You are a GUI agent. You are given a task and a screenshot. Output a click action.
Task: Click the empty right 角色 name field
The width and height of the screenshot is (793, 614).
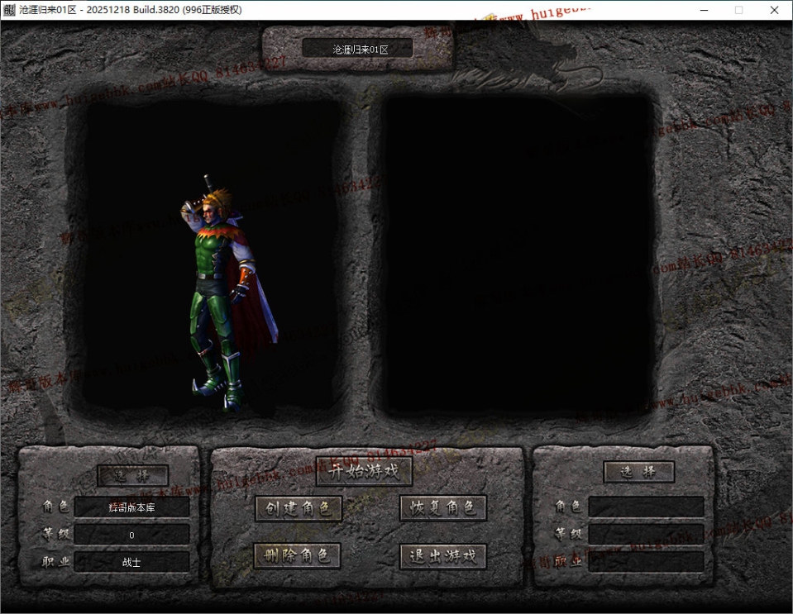click(x=647, y=507)
